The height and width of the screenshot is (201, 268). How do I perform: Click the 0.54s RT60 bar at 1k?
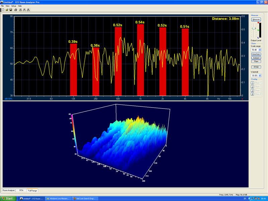(140, 60)
